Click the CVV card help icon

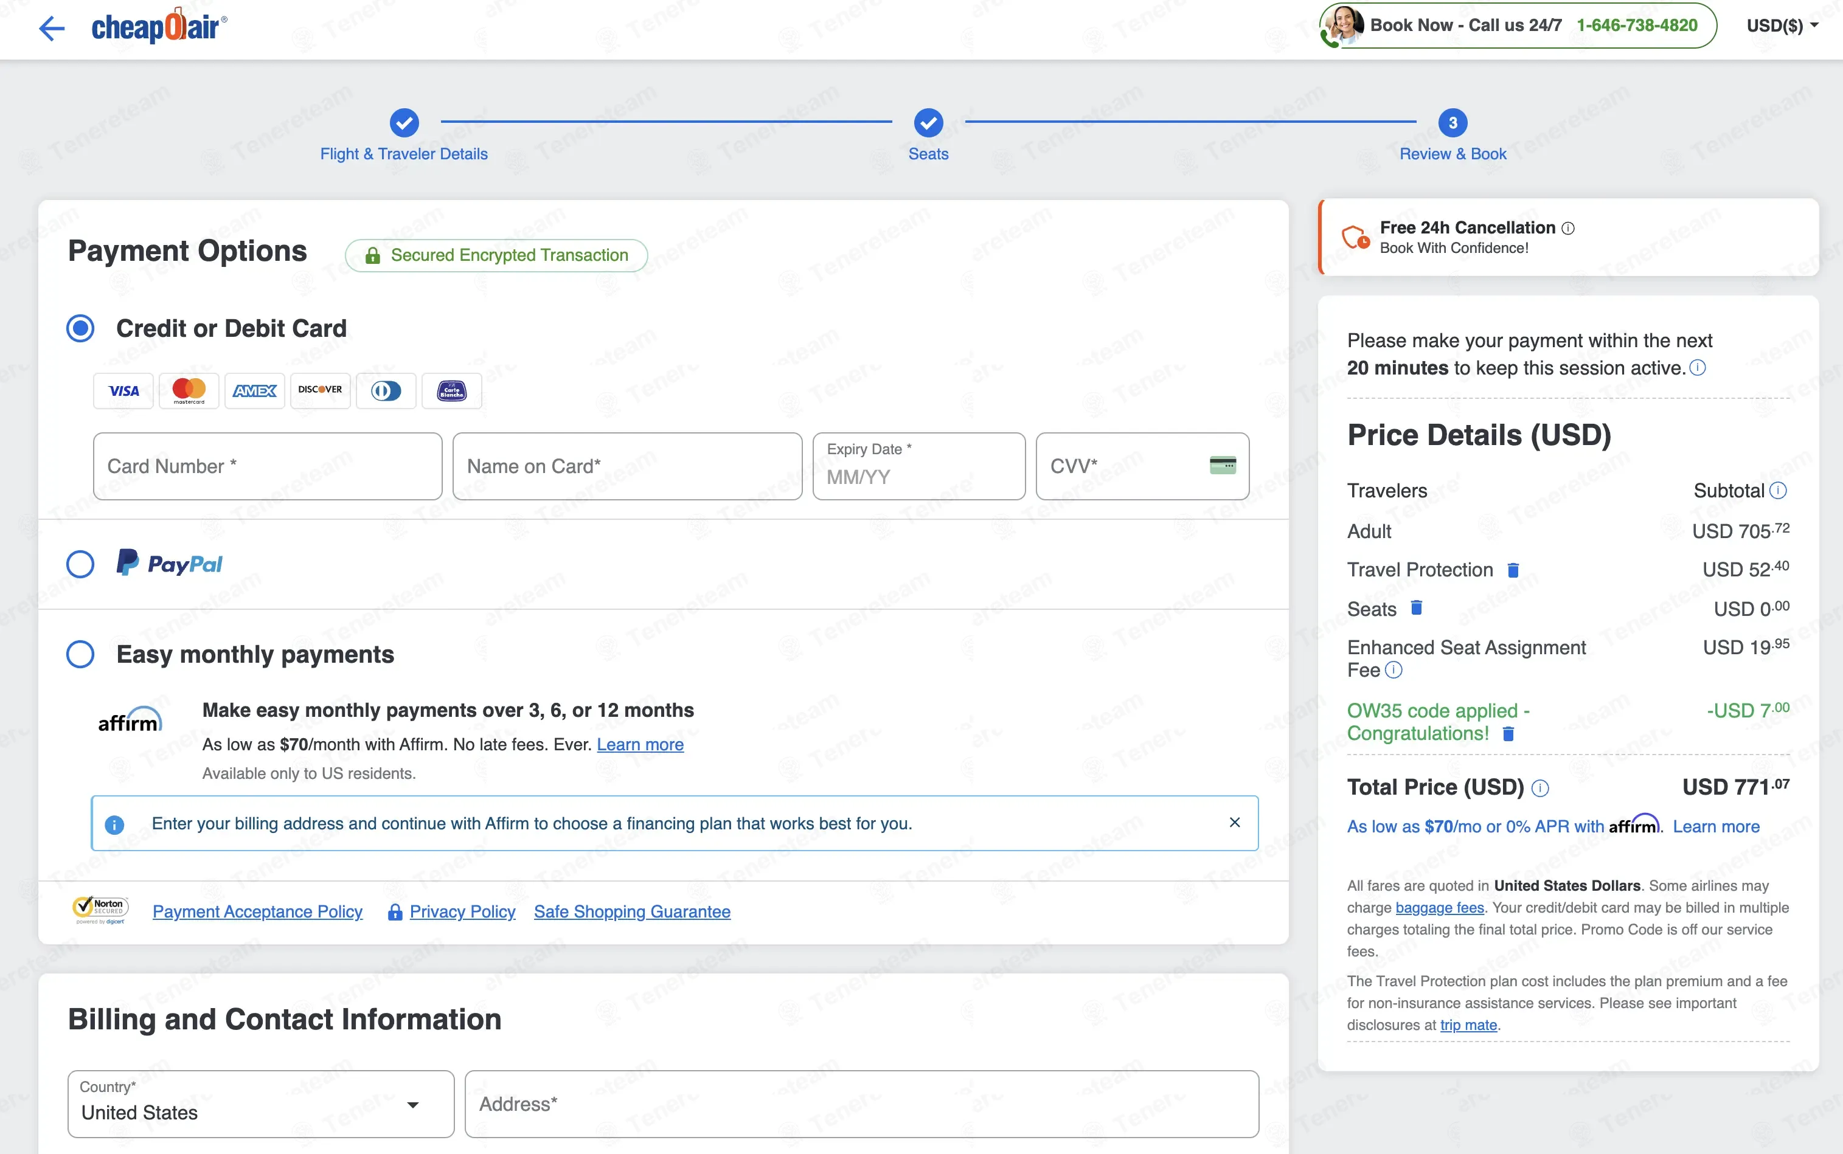(1223, 466)
